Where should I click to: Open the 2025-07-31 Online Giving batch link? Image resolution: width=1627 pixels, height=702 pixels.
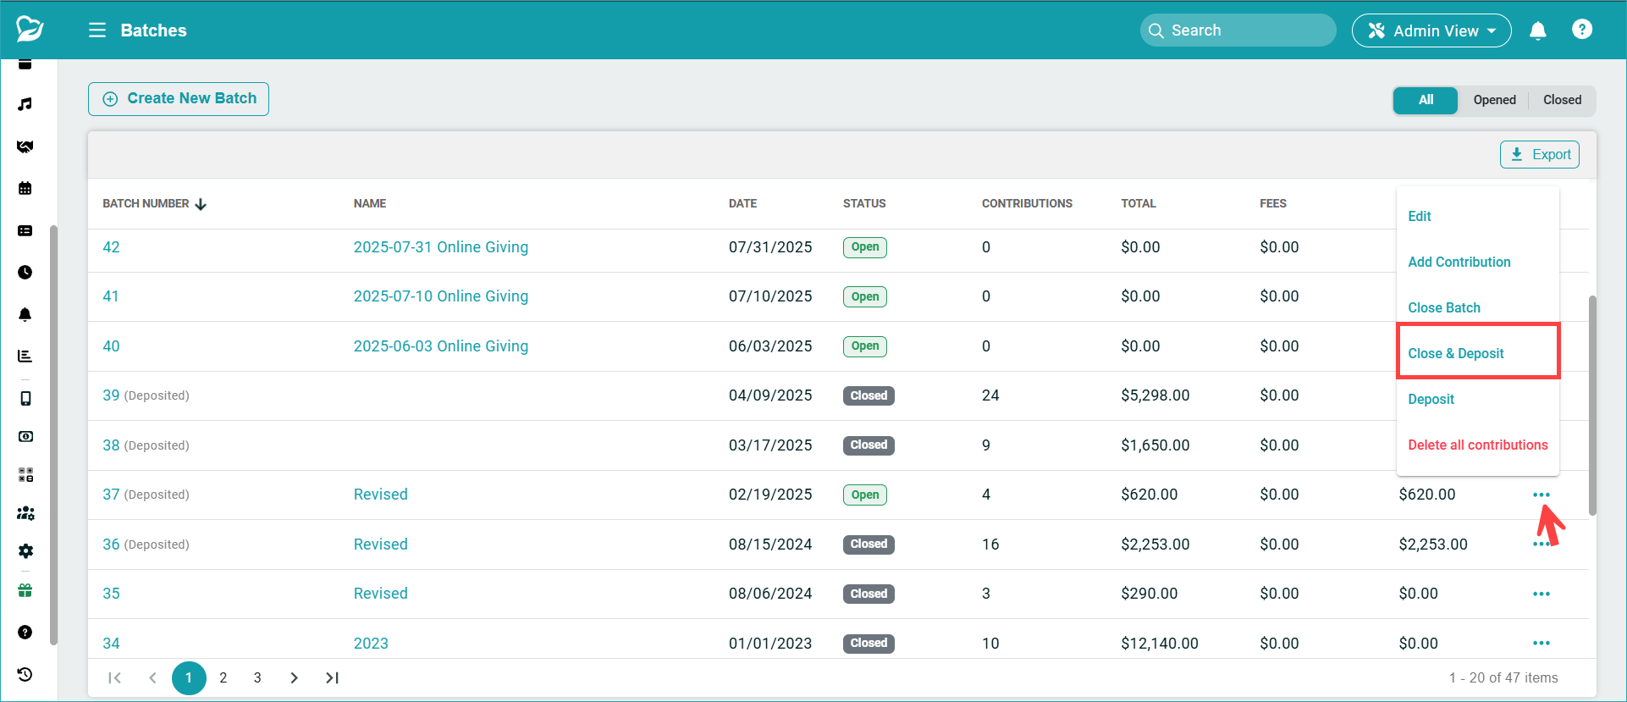pyautogui.click(x=440, y=247)
